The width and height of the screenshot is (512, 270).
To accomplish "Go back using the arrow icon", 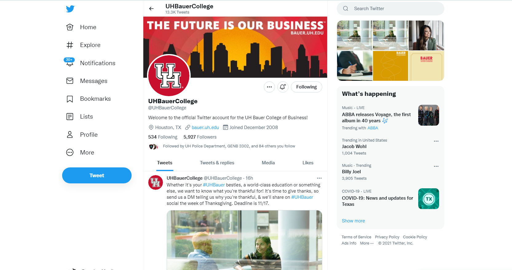I will coord(151,9).
